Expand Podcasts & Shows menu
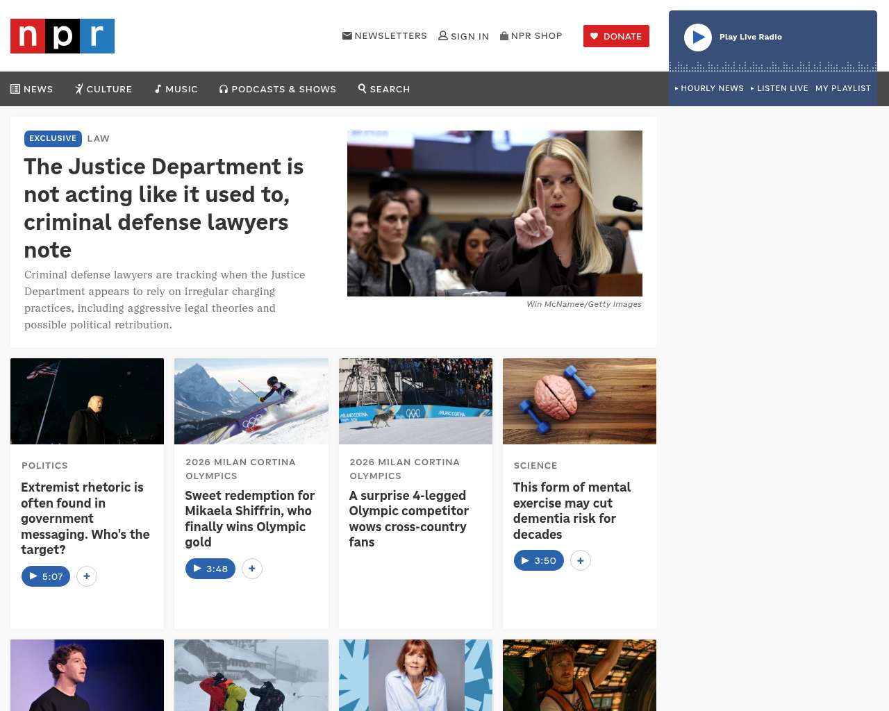This screenshot has height=711, width=889. point(278,89)
